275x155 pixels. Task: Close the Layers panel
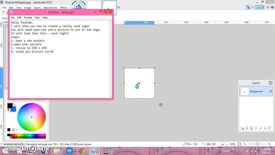coord(271,83)
